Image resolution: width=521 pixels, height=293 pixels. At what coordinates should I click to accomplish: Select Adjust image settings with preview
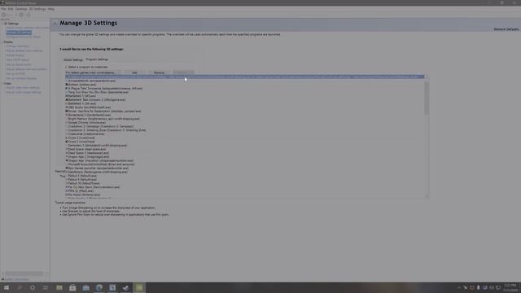28,28
